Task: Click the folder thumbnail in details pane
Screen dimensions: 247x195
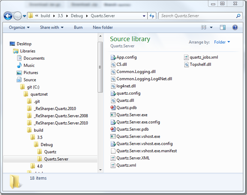Action: coord(15,182)
